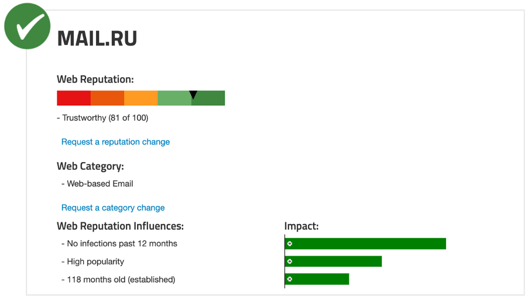Click plus icon on High popularity bar
528x296 pixels.
click(290, 261)
